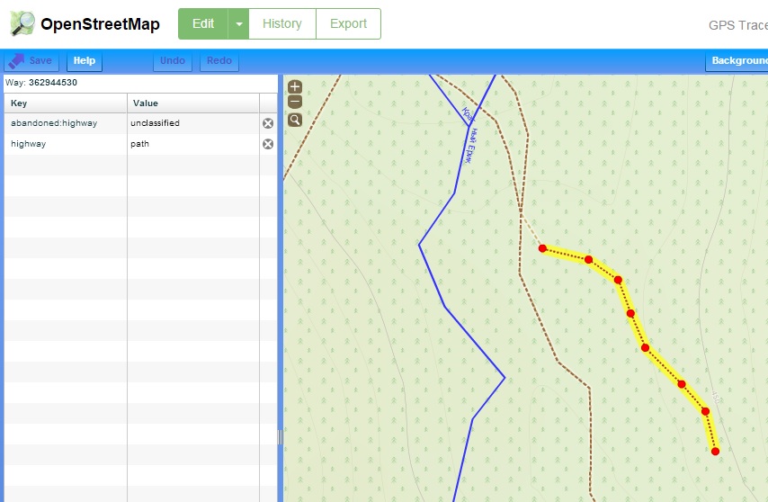Click the panel divider resize handle
The height and width of the screenshot is (502, 768).
280,436
